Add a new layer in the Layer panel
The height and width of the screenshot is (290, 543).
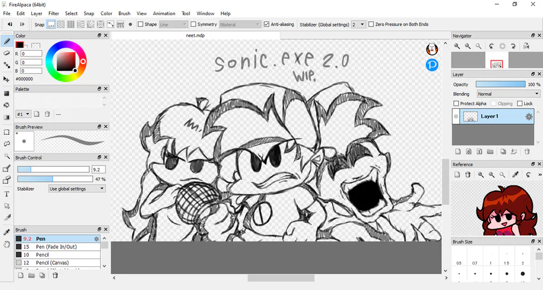coord(458,152)
